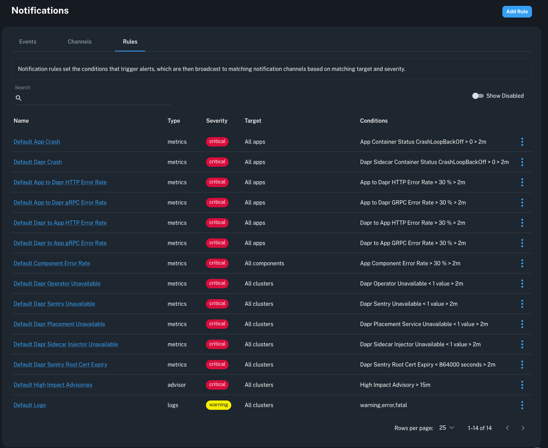Viewport: 548px width, 448px height.
Task: Open actions menu for Default Component Error Rate
Action: [522, 263]
